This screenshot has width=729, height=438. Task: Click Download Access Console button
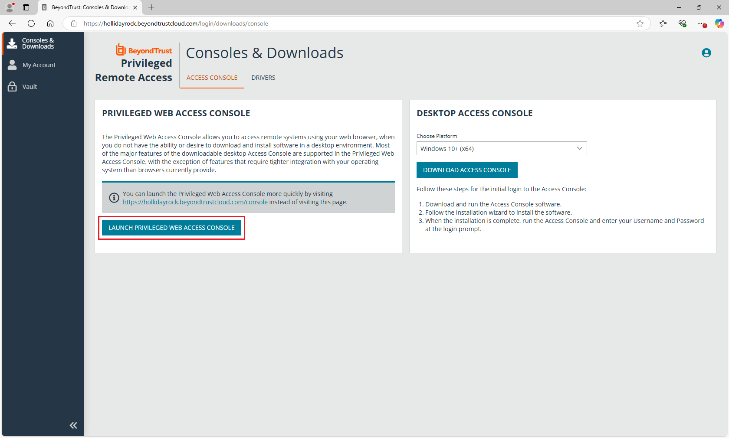click(467, 170)
